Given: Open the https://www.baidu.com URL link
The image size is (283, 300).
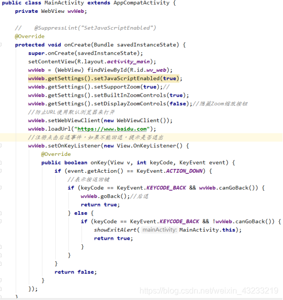Looking at the screenshot, I should 112,129.
